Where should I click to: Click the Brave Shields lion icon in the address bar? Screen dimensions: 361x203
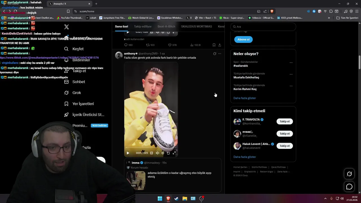[x=272, y=11]
